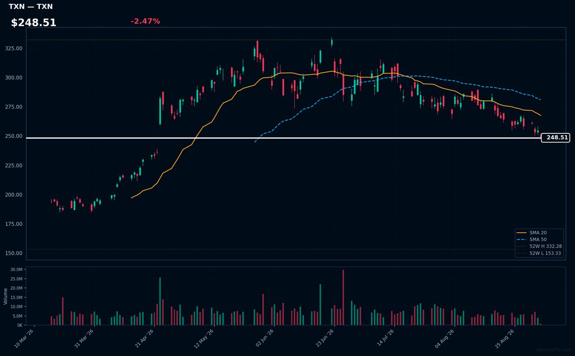Click the 200.00 price axis label
The image size is (575, 356).
(13, 195)
